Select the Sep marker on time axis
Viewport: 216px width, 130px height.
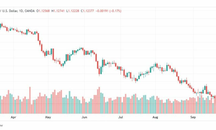[193, 117]
